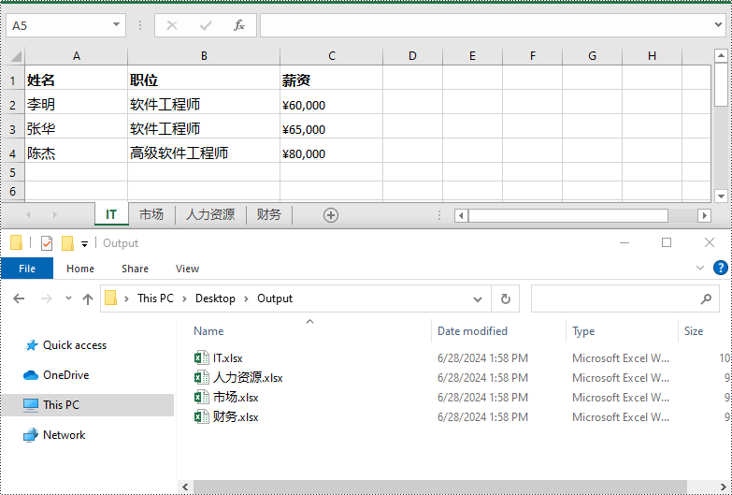Click the This PC monitor icon
732x495 pixels.
[x=31, y=405]
